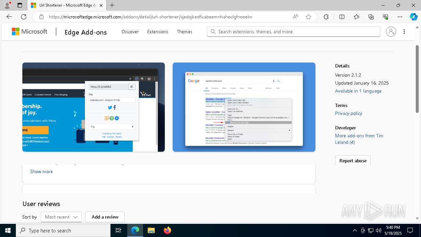Image resolution: width=421 pixels, height=237 pixels.
Task: Toggle Split screen view
Action: pyautogui.click(x=342, y=17)
